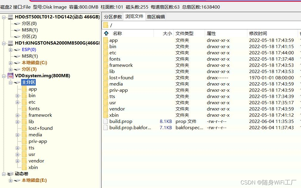
Task: Click the ESP(0) partition icon
Action: [17, 50]
